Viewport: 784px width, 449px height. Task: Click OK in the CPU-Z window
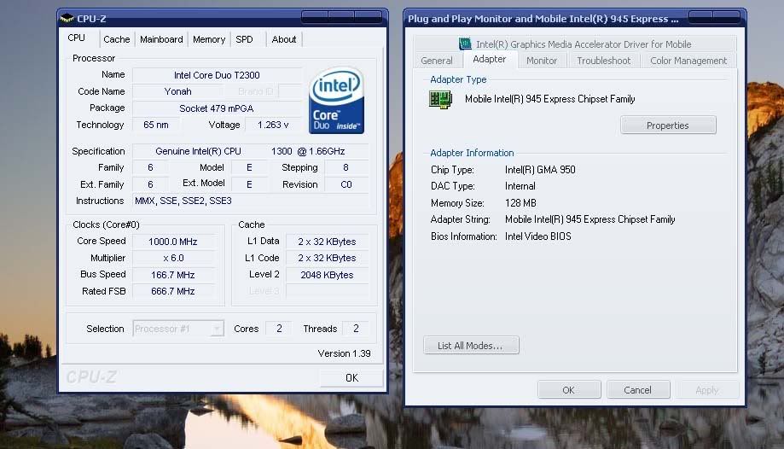351,378
